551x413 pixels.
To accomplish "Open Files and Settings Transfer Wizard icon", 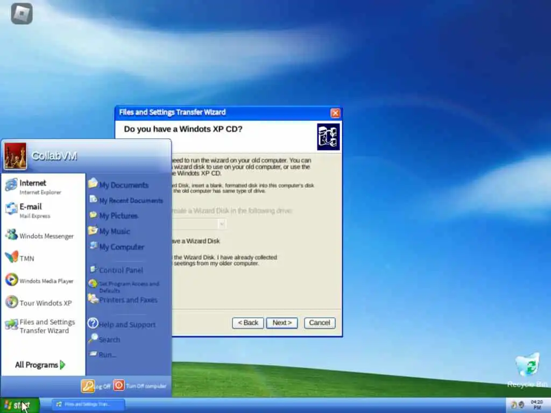I will pos(11,324).
